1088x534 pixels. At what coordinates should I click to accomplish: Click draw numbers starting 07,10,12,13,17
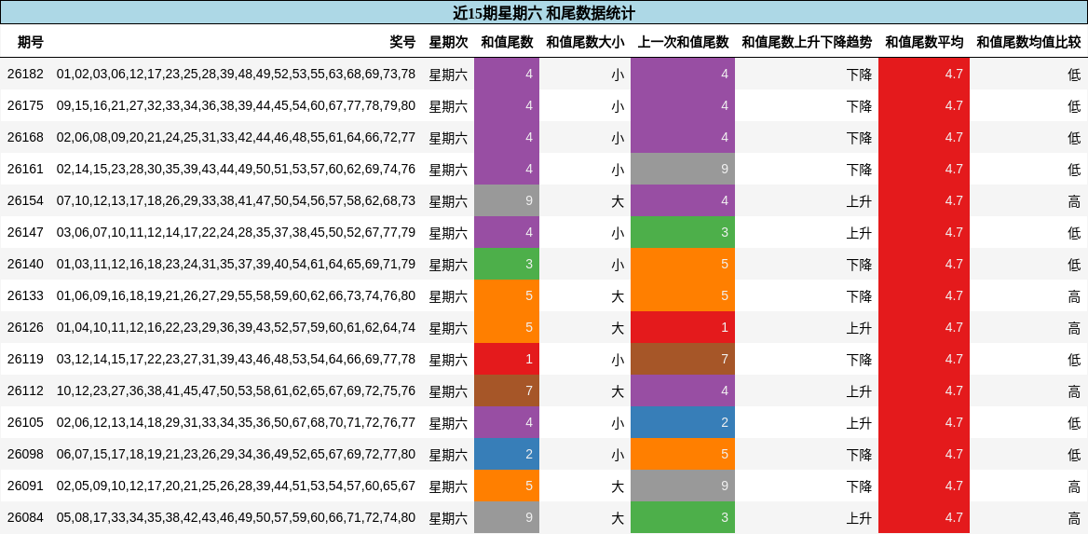(236, 200)
